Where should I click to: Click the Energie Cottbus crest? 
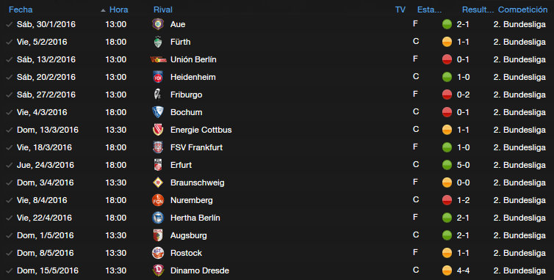[x=158, y=130]
